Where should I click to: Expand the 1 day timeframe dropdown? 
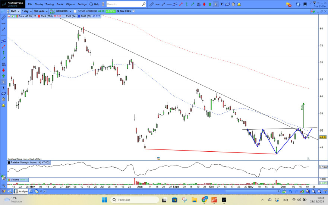click(x=27, y=11)
